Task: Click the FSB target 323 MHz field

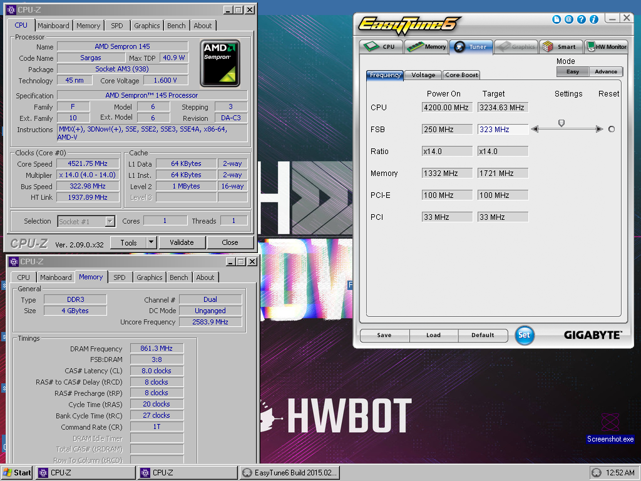Action: click(x=503, y=129)
